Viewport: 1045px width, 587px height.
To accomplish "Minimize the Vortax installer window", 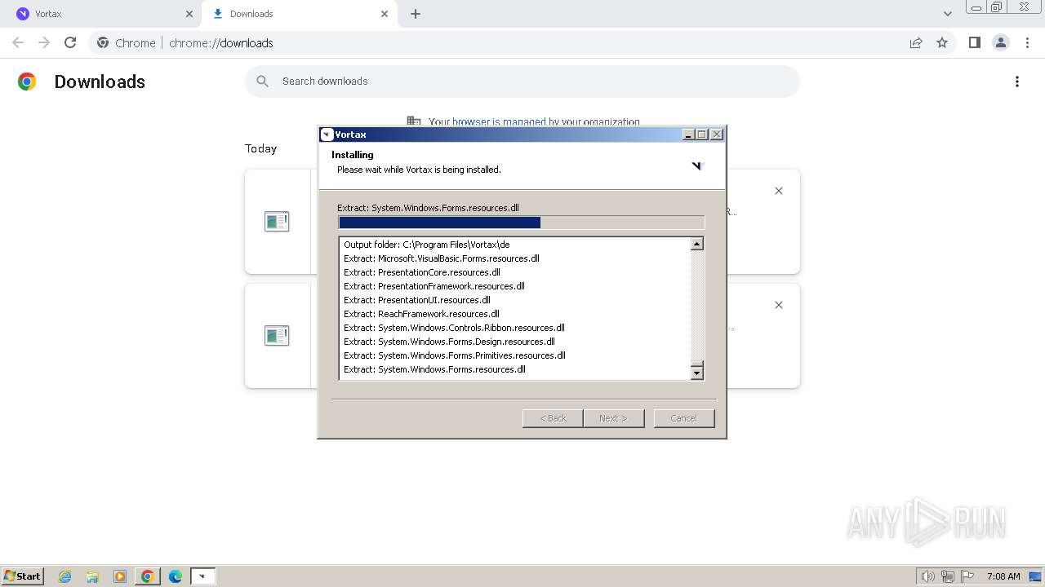I will coord(688,135).
